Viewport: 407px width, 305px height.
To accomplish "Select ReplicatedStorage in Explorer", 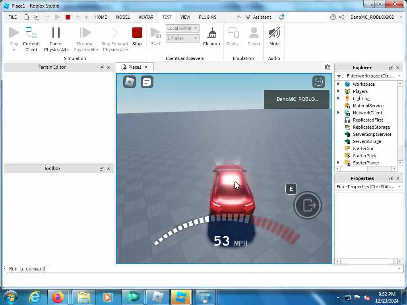I will click(371, 127).
